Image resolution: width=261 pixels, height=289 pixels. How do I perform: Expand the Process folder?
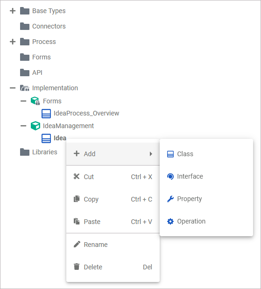pos(13,42)
